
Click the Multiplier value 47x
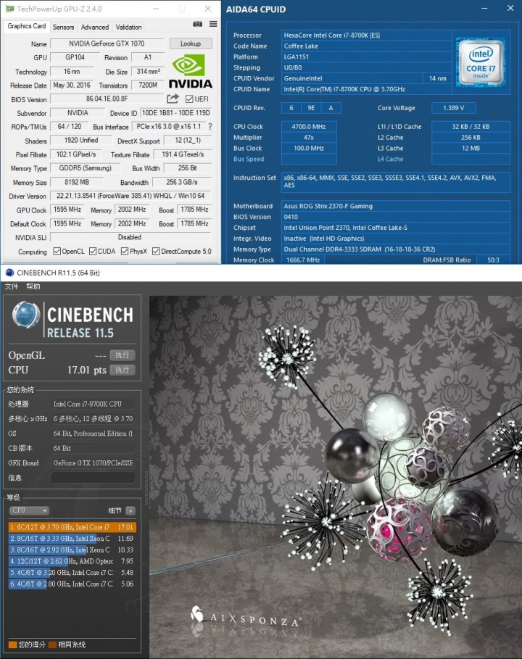tap(309, 138)
